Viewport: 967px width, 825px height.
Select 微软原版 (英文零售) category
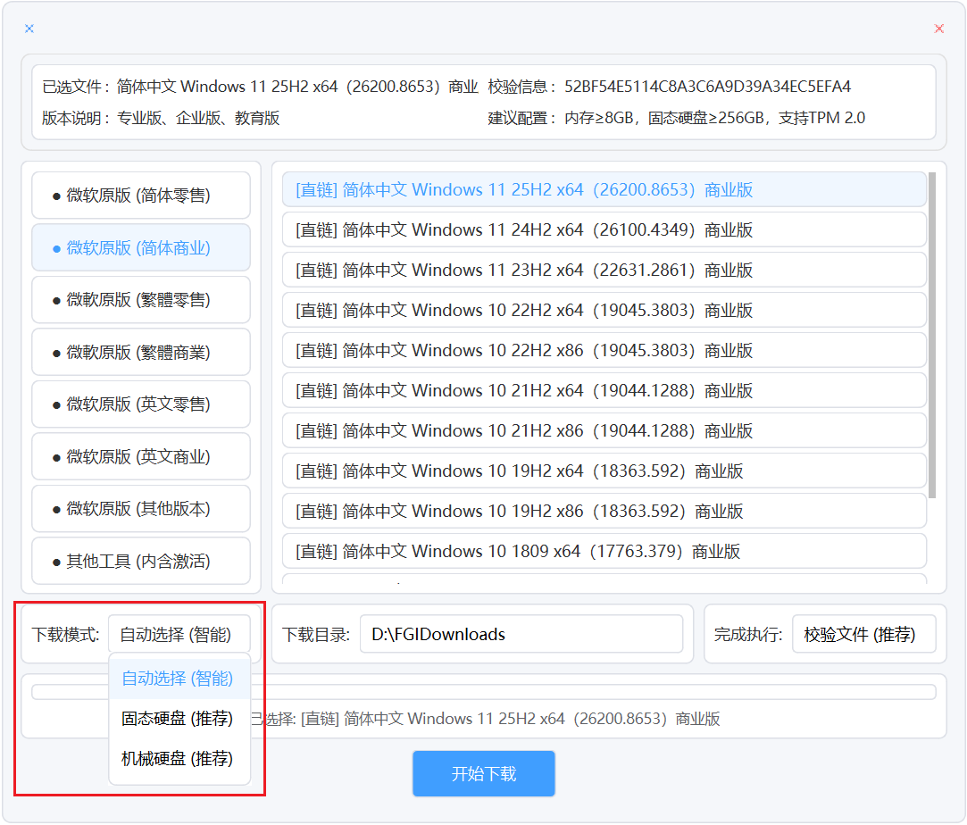point(140,404)
